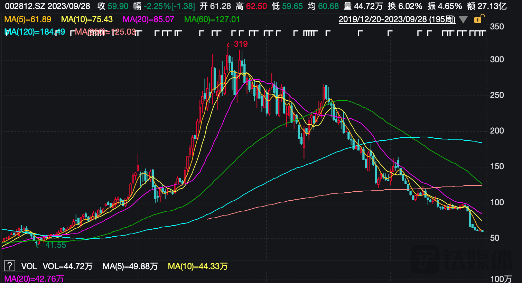Click the 350 price axis label
Viewport: 522px width, 283px height.
point(497,27)
